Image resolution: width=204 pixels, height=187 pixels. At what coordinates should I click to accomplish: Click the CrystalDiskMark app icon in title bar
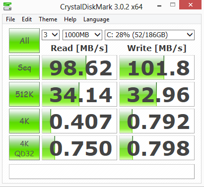coord(7,6)
